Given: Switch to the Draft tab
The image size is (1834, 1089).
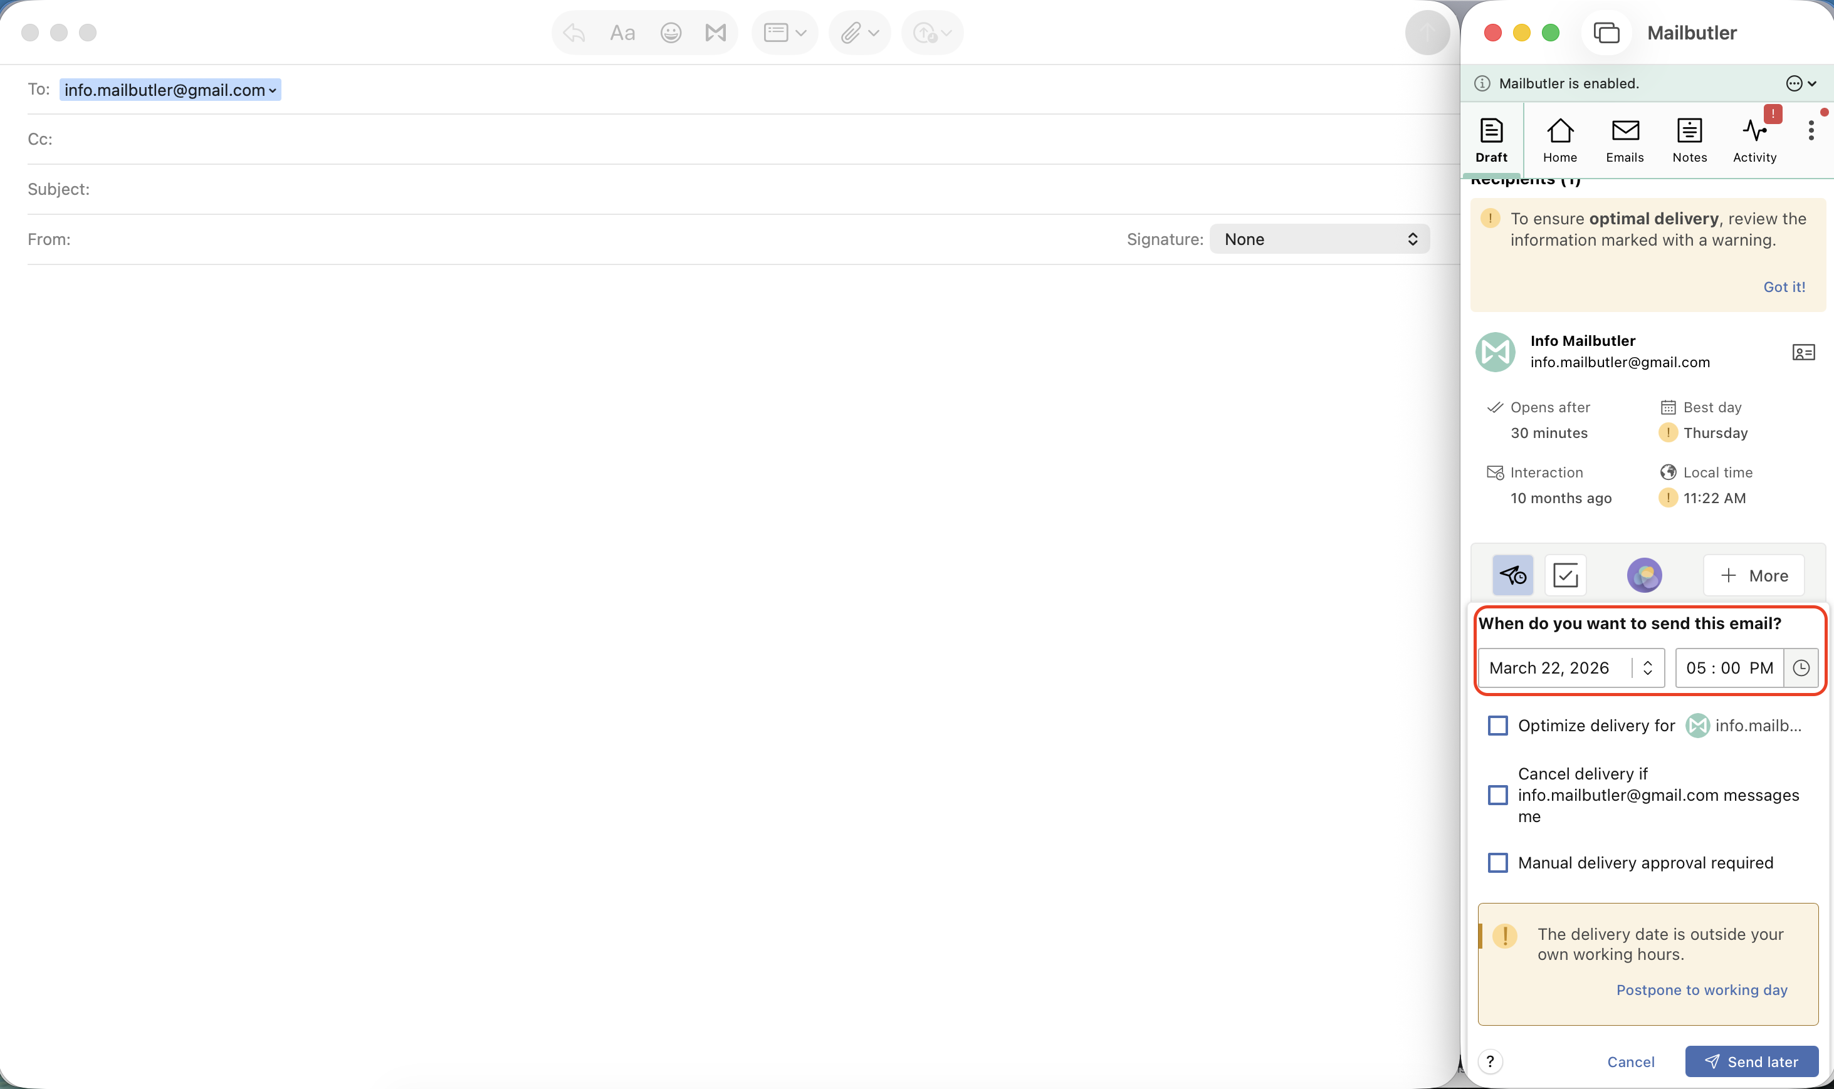Looking at the screenshot, I should (1491, 140).
